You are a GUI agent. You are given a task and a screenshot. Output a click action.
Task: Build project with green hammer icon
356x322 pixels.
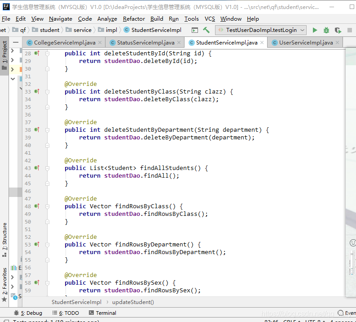[206, 30]
